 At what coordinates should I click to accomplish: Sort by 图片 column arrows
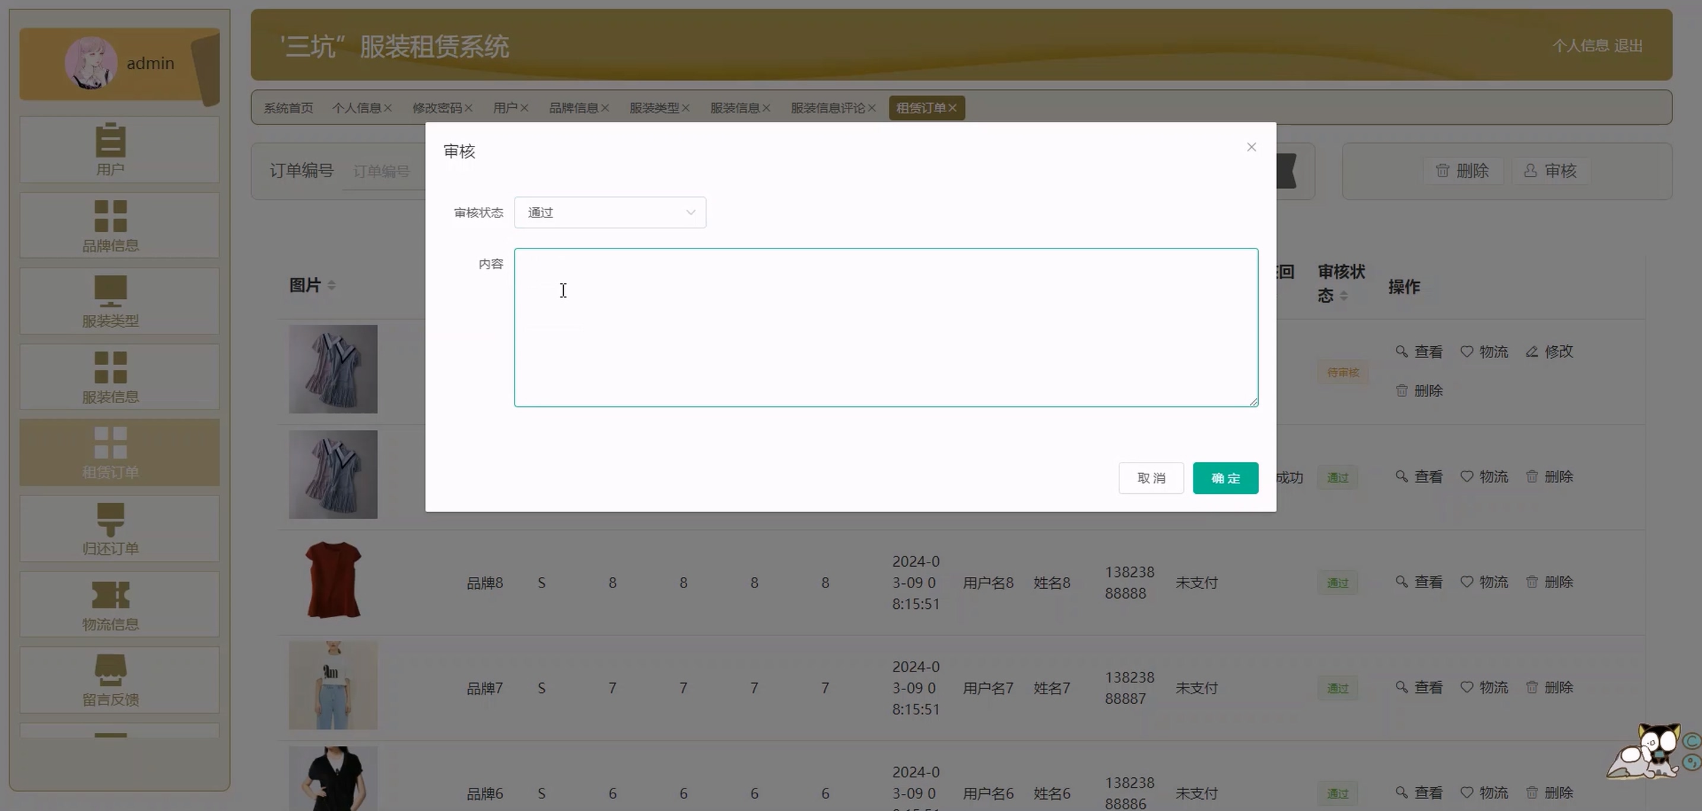coord(332,285)
